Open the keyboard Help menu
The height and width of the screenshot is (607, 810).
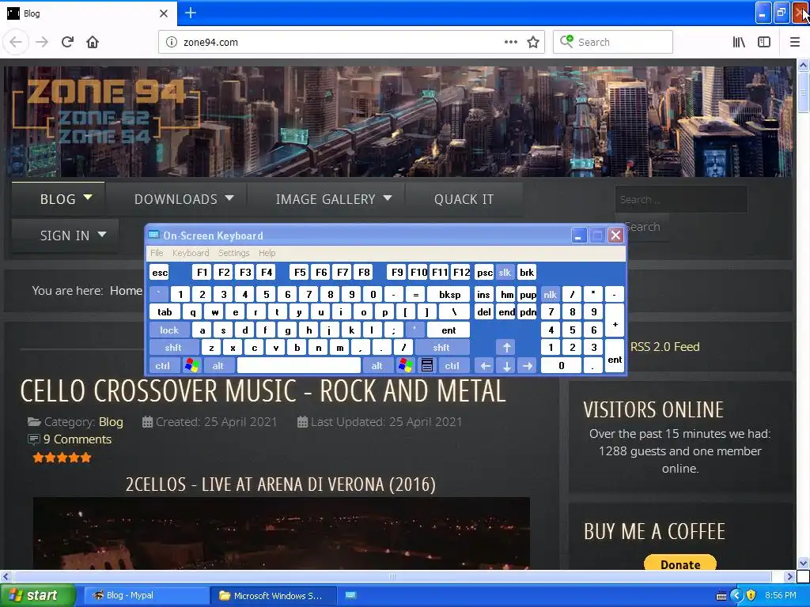click(x=267, y=253)
